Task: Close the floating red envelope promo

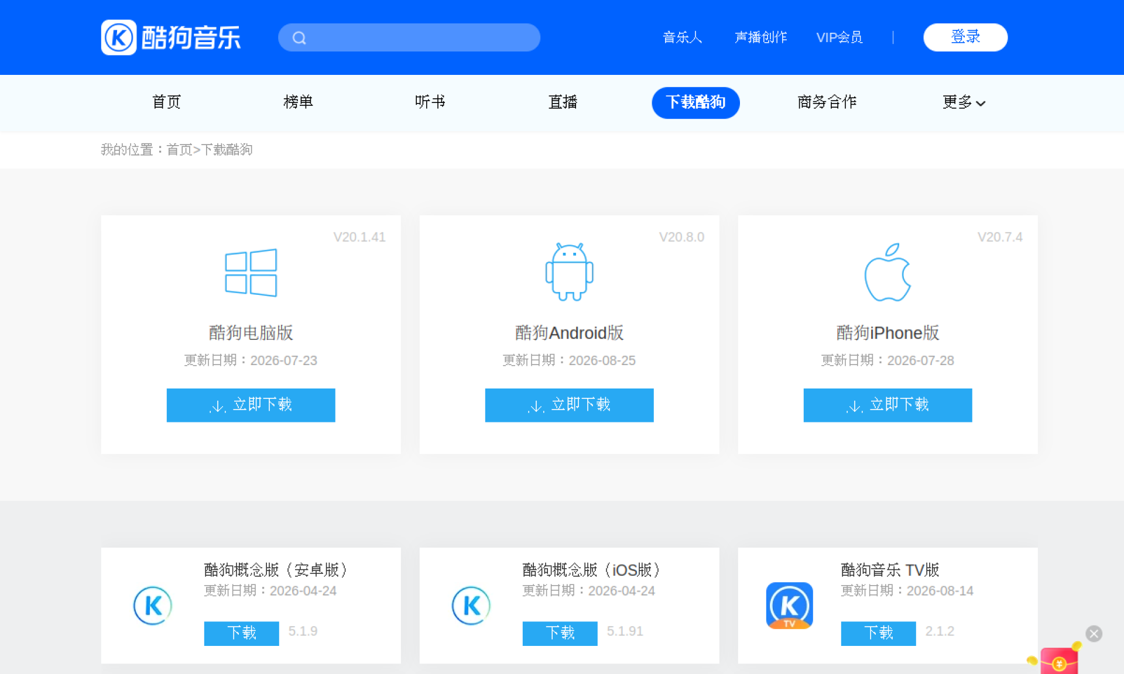Action: (1094, 634)
